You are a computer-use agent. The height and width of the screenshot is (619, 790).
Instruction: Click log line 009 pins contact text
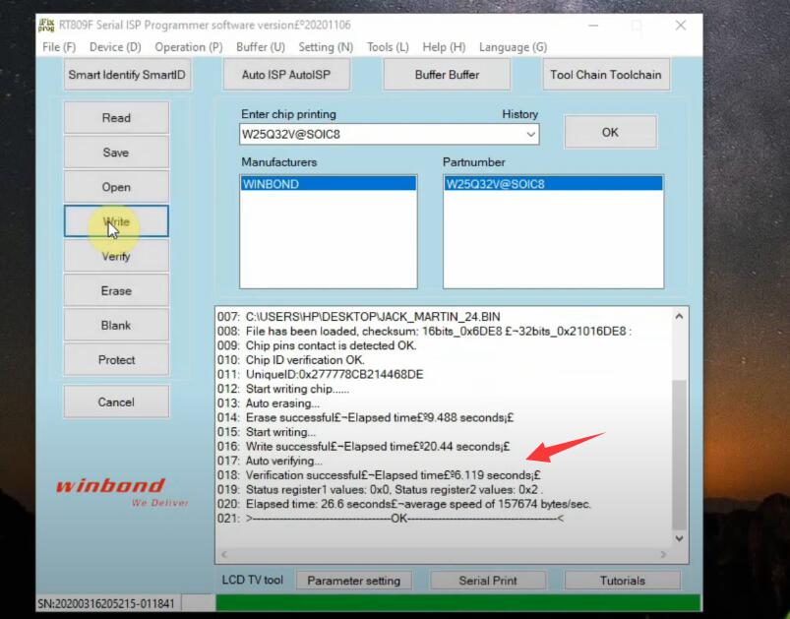pos(331,345)
